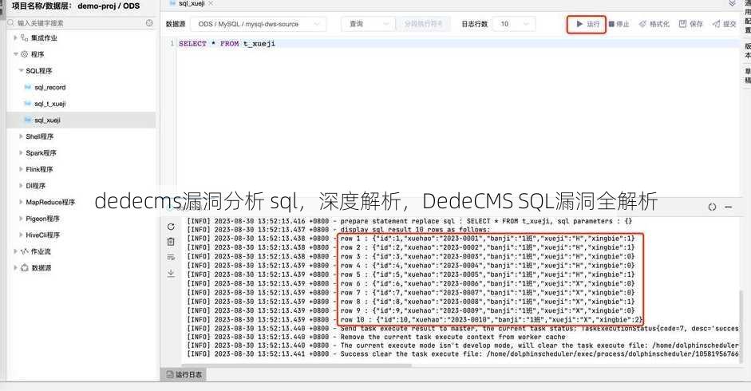This screenshot has height=391, width=751.
Task: Collapse the 程序 tree node
Action: [x=15, y=54]
